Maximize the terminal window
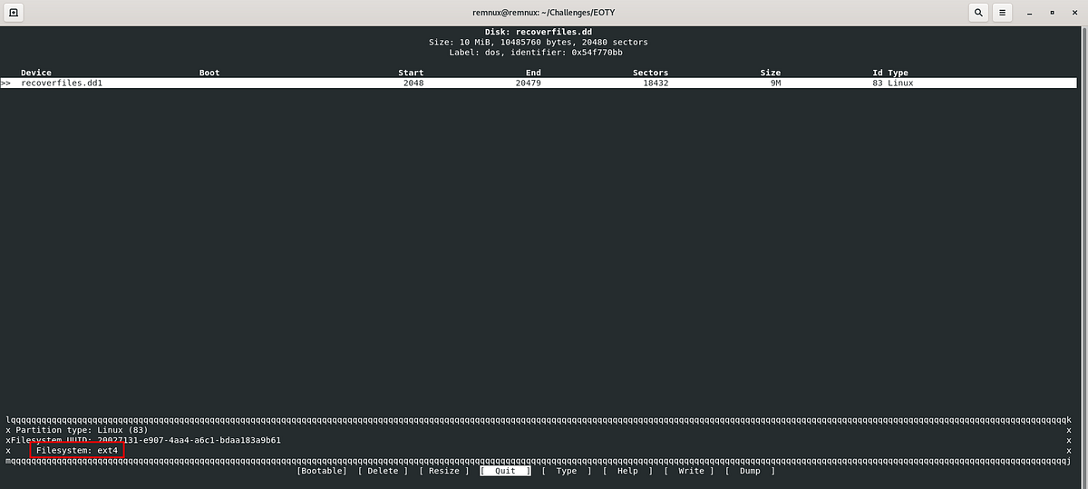The height and width of the screenshot is (489, 1088). [1052, 13]
